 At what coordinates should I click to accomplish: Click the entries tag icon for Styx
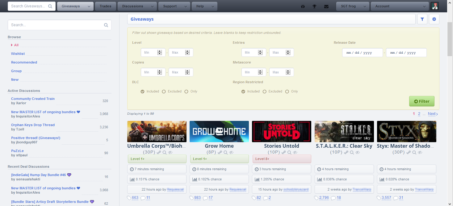[379, 198]
